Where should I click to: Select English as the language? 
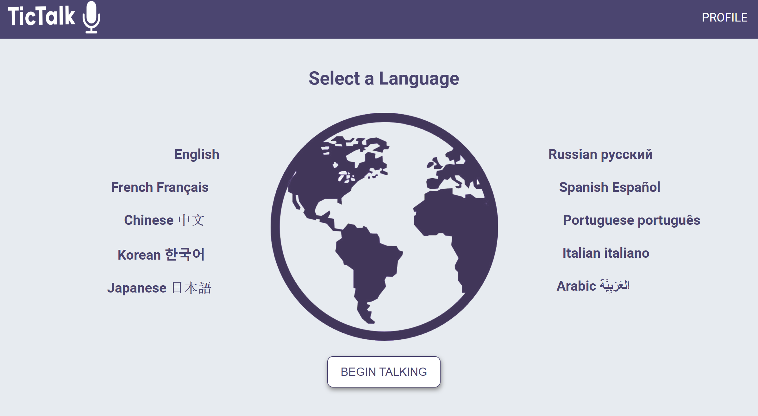pos(197,154)
